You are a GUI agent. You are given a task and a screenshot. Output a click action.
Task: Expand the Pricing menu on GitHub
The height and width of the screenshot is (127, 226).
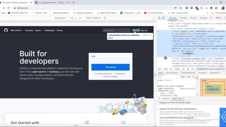[x=60, y=30]
